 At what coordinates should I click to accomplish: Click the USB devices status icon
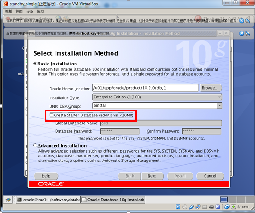[x=192, y=207]
